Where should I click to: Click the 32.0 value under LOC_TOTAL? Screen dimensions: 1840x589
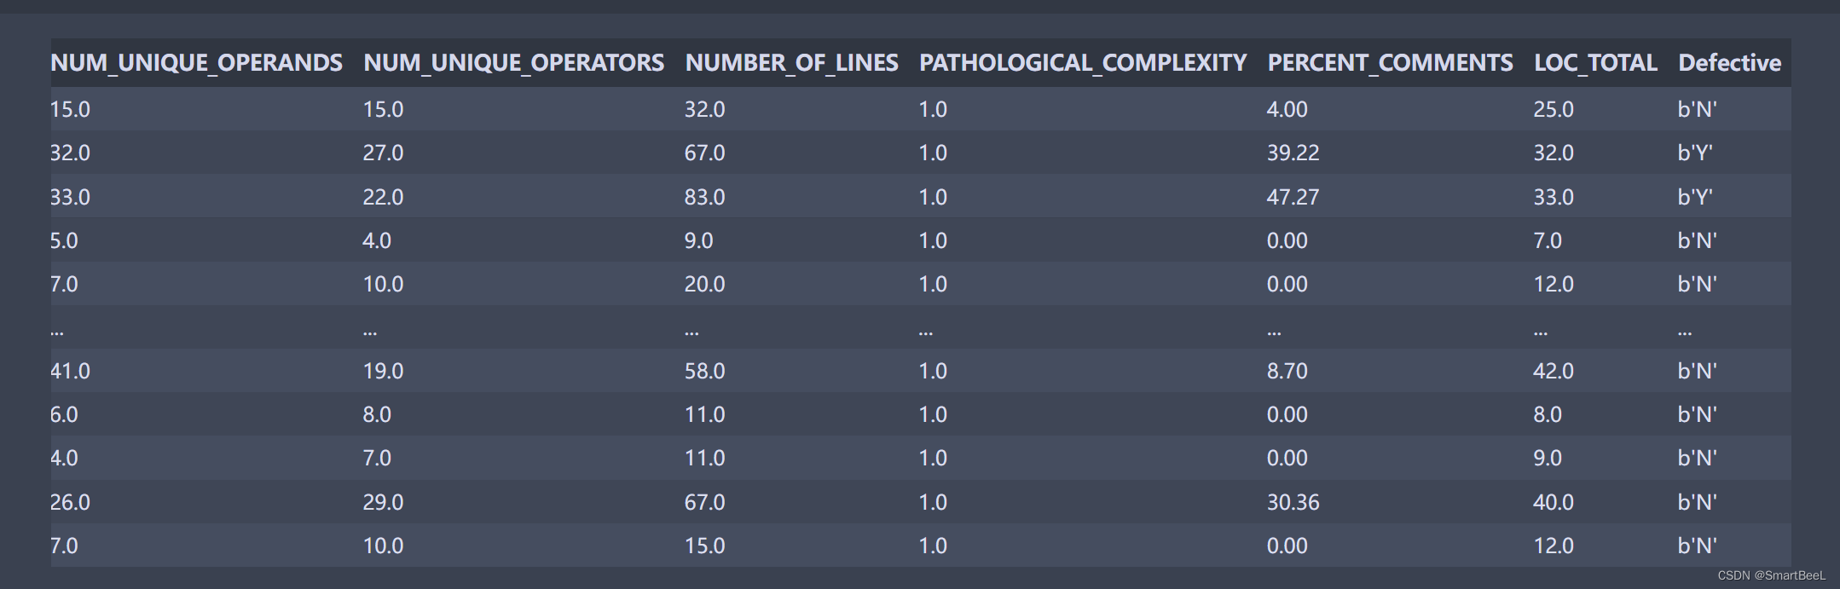point(1554,153)
